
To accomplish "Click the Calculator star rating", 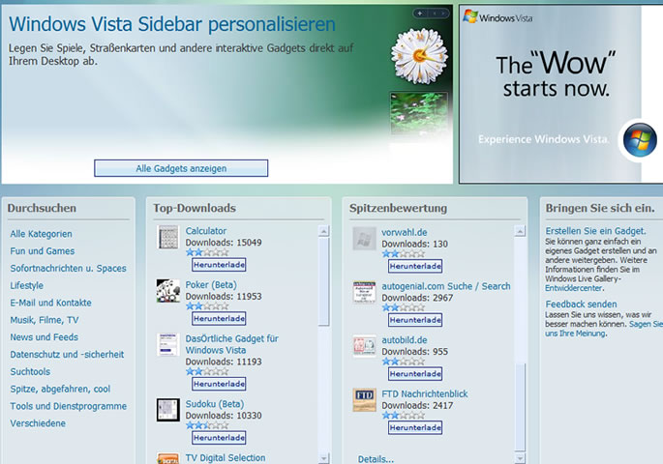I will (207, 252).
